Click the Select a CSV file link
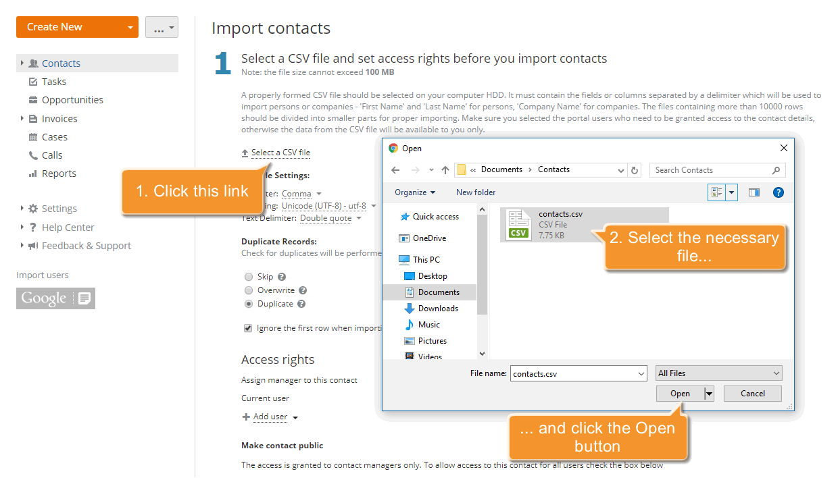The height and width of the screenshot is (478, 838). (x=280, y=152)
